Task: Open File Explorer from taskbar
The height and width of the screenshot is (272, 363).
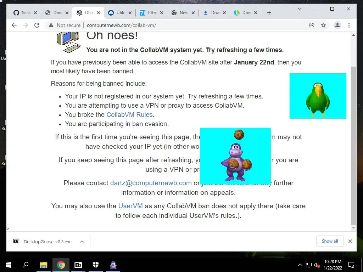Action: pos(43,265)
